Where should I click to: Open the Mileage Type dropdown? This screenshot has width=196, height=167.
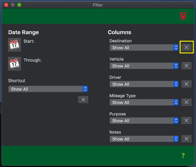[144, 102]
